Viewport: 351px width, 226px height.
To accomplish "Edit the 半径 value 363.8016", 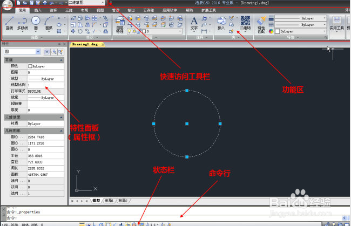I will point(45,156).
